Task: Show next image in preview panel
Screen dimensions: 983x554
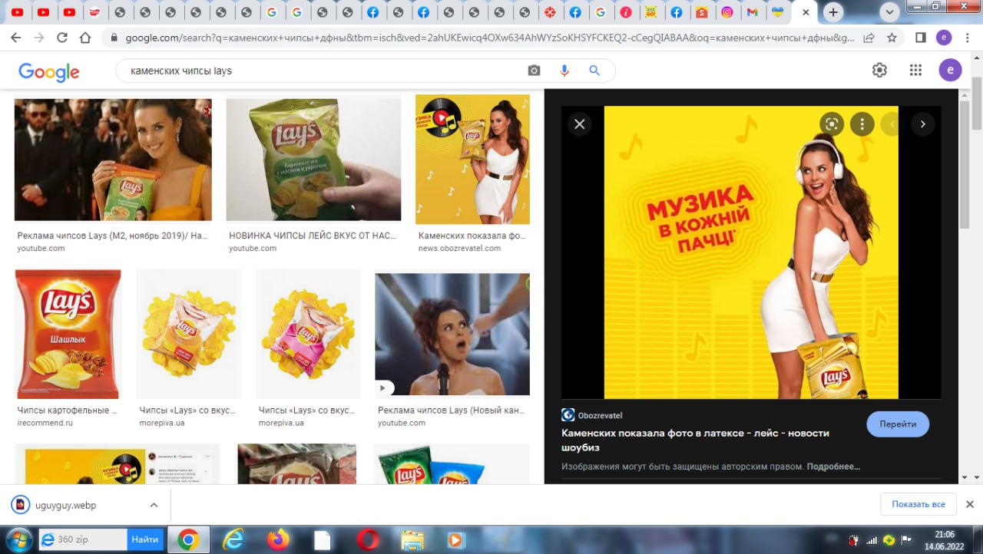Action: pos(922,124)
